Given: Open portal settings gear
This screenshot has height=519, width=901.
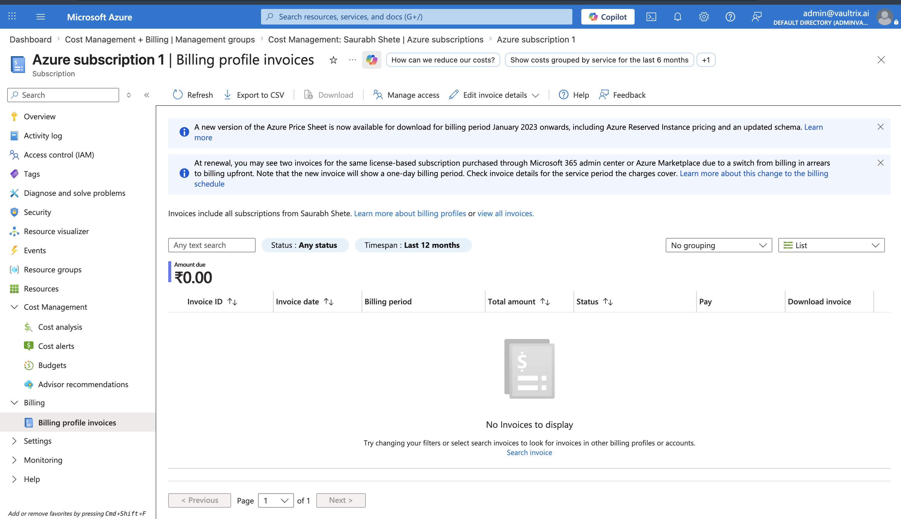Looking at the screenshot, I should pyautogui.click(x=704, y=17).
